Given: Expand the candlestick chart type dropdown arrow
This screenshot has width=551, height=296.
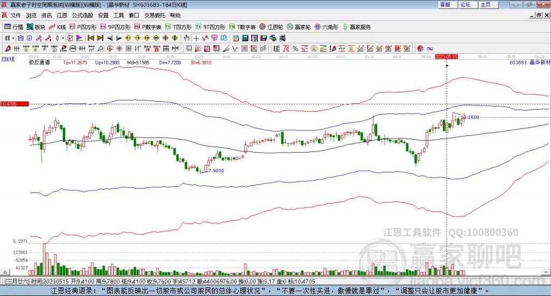Looking at the screenshot, I should click(x=63, y=38).
